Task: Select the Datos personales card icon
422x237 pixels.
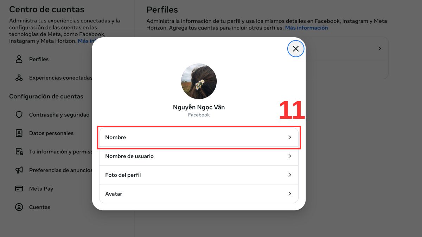Action: click(19, 133)
